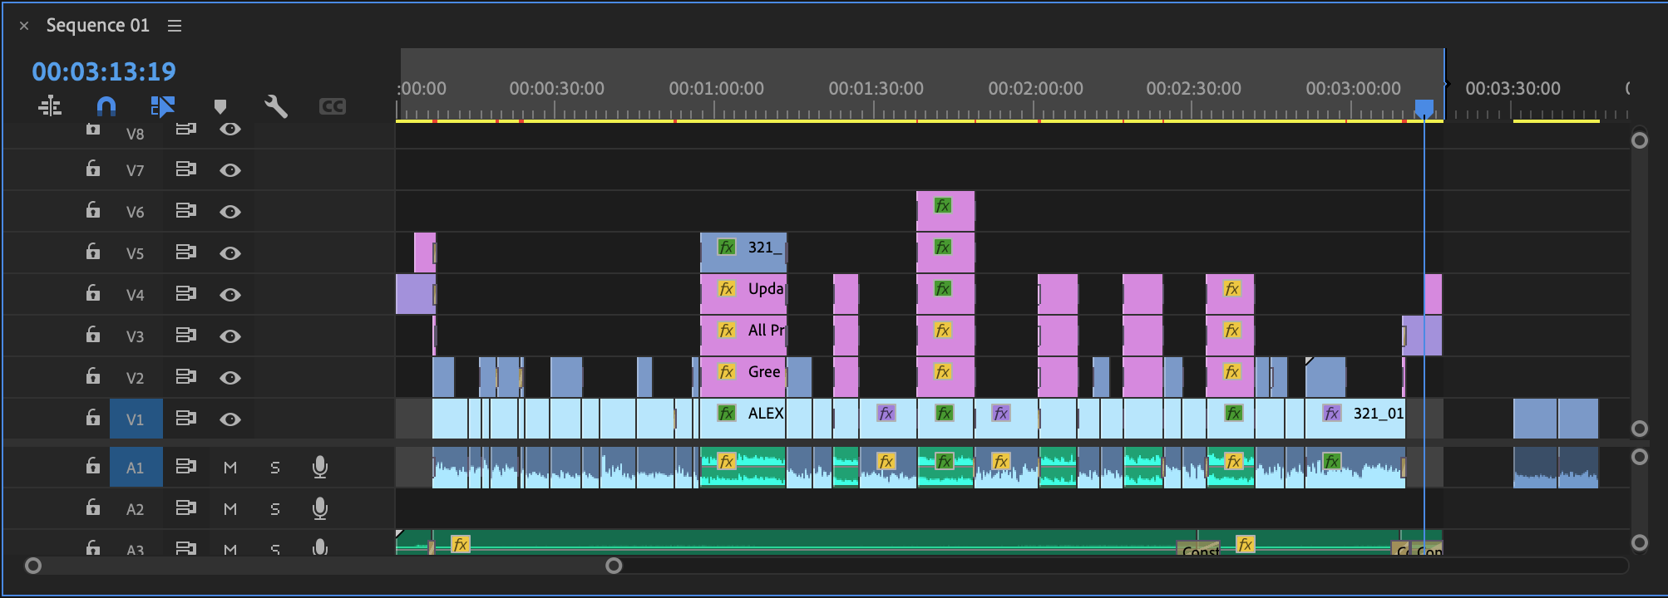Click the right handle of the horizontal zoom bar
Viewport: 1668px width, 598px height.
(x=614, y=566)
